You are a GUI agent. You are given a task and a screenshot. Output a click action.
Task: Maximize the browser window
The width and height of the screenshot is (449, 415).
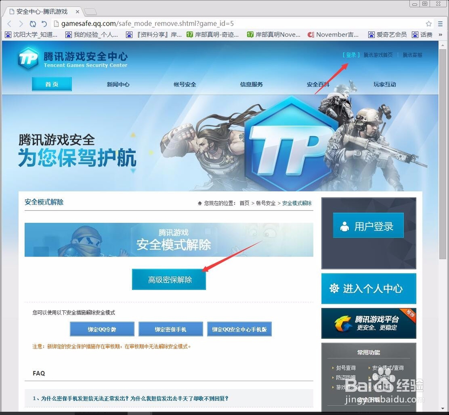pyautogui.click(x=425, y=4)
